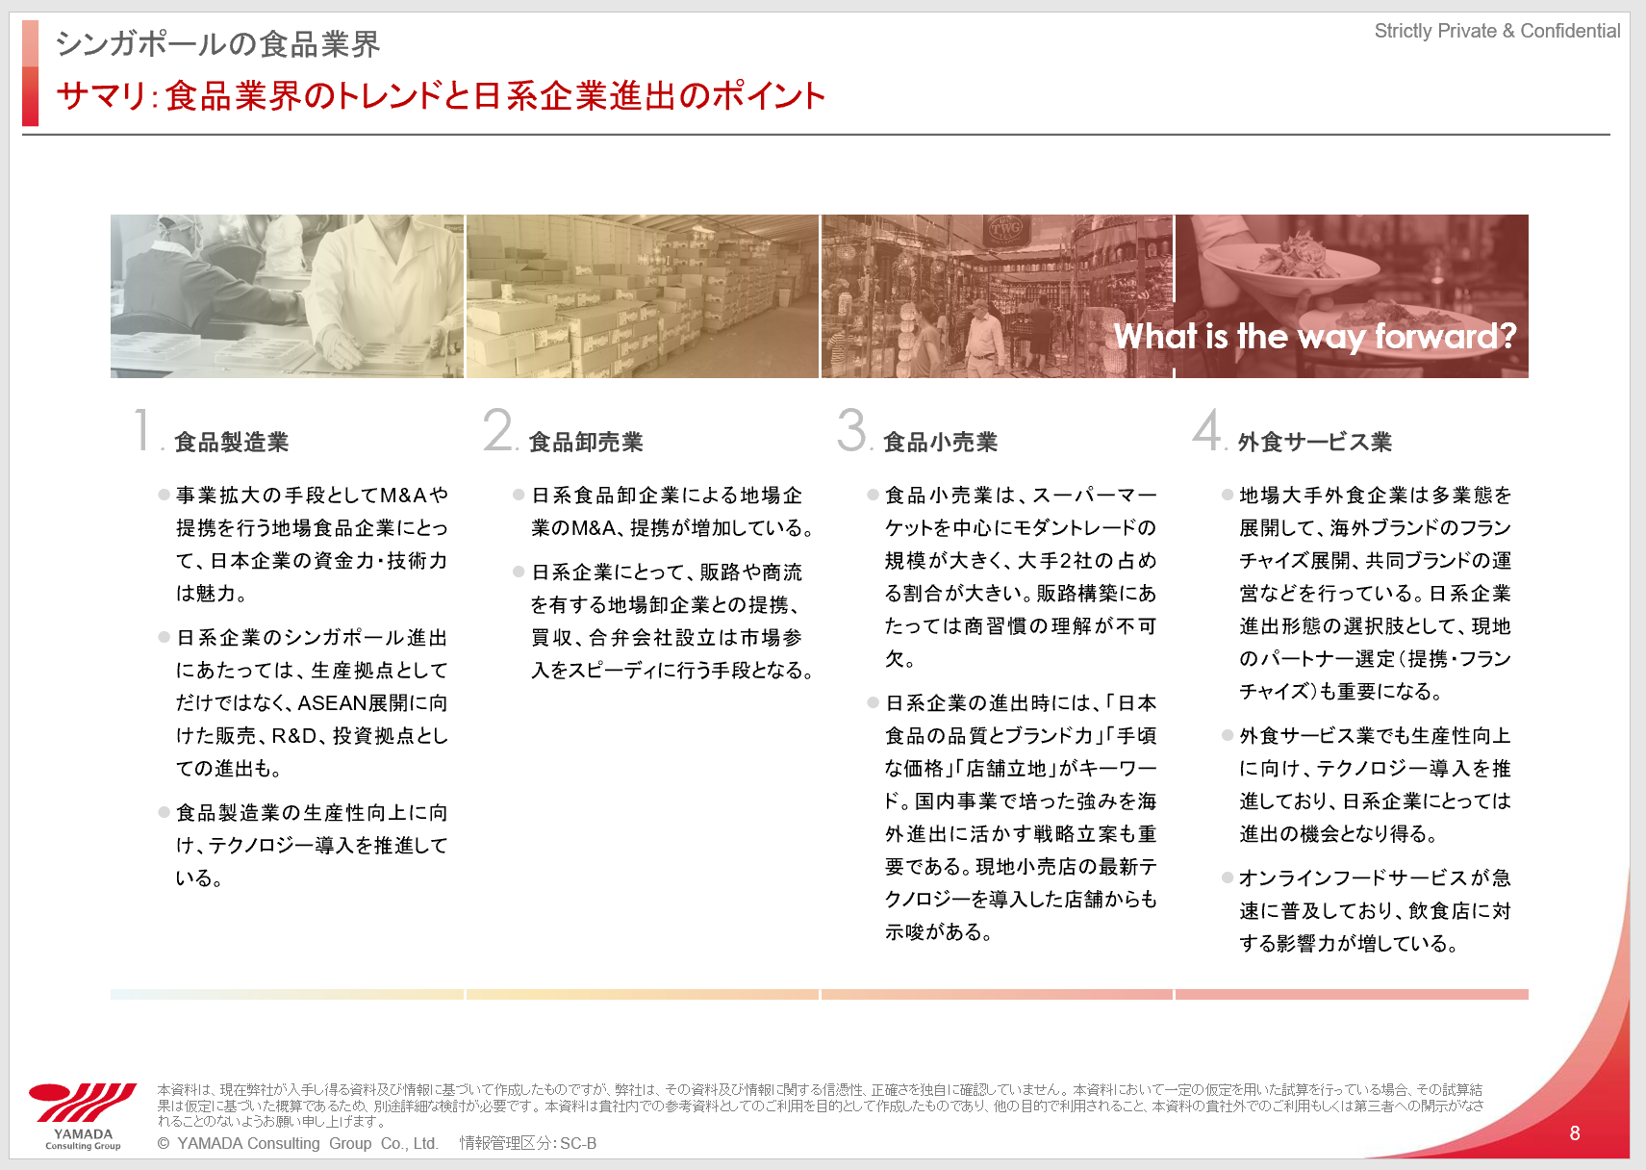
Task: Click the page number 8
Action: click(x=1575, y=1133)
